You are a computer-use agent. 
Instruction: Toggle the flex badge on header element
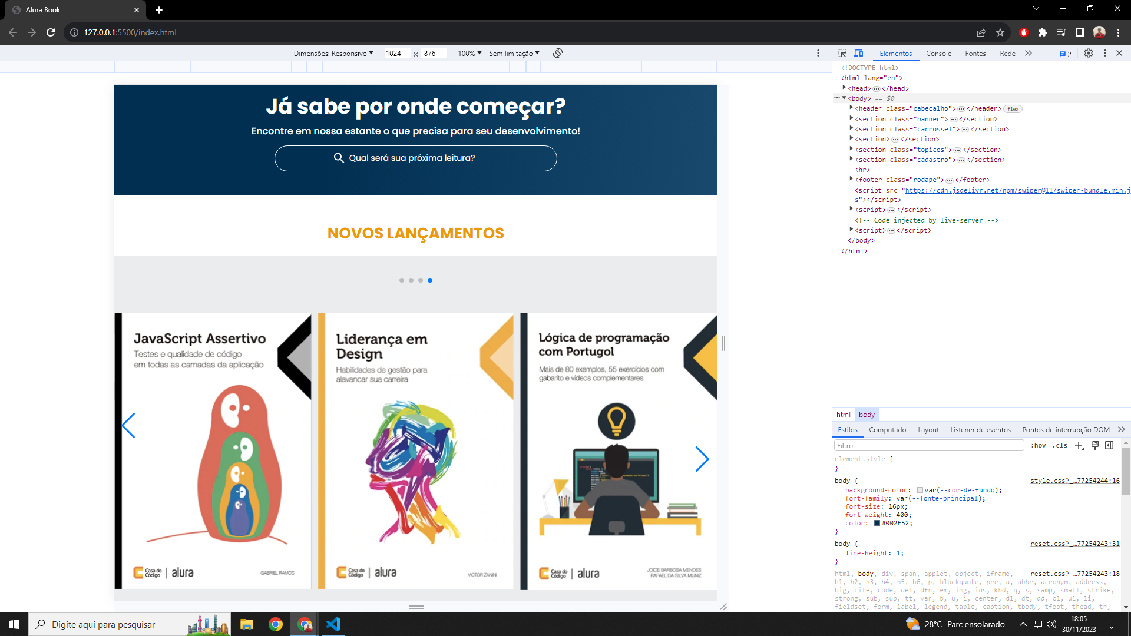pos(1013,109)
